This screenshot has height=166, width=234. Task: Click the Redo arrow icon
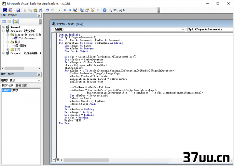[x=53, y=10]
